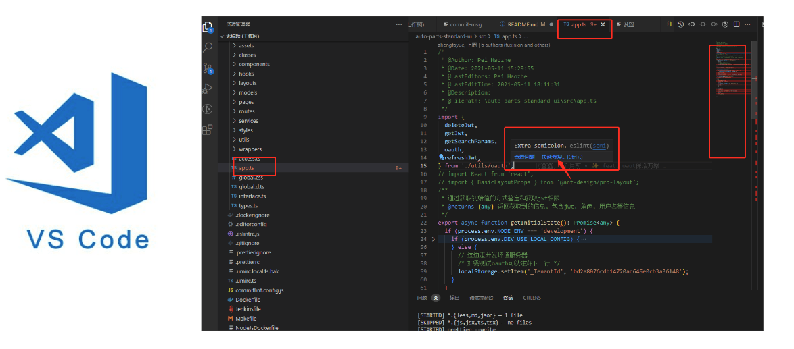
Task: Collapse the workspace root folder
Action: coord(222,36)
